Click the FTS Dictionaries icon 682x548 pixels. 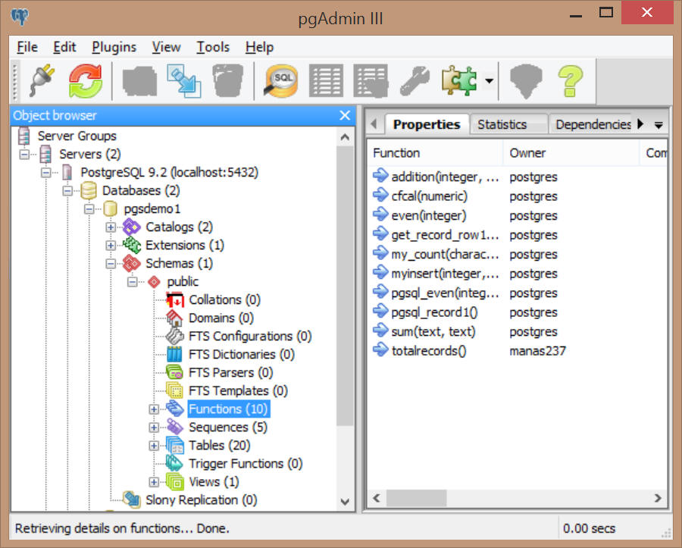(175, 355)
